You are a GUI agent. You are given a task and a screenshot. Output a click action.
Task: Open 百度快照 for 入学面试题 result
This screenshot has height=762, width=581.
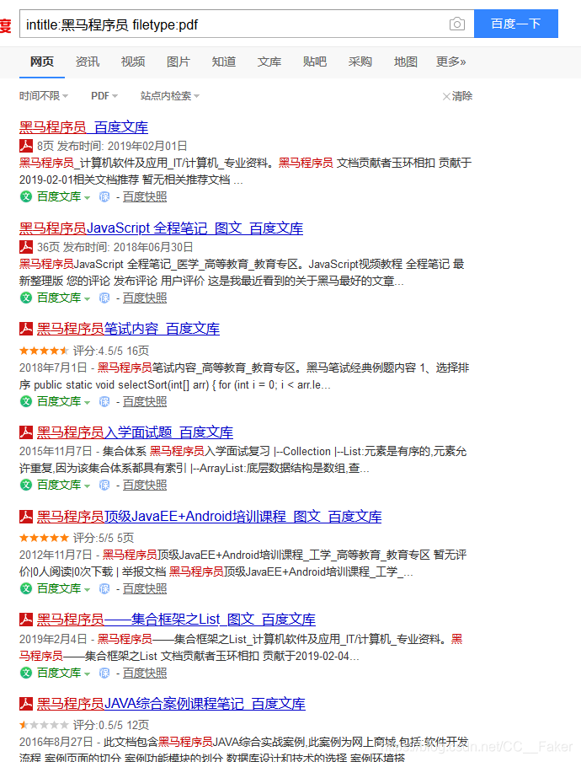click(145, 485)
